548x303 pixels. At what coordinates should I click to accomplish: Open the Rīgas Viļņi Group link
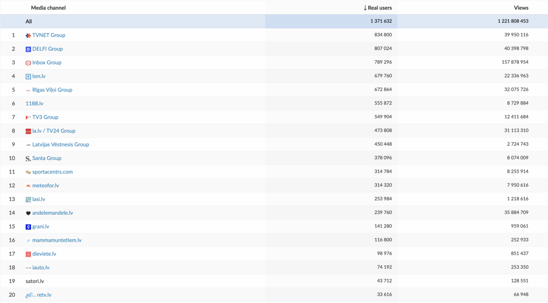pyautogui.click(x=52, y=90)
